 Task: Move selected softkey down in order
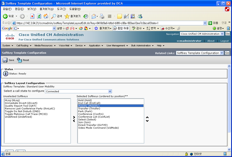tap(147, 121)
